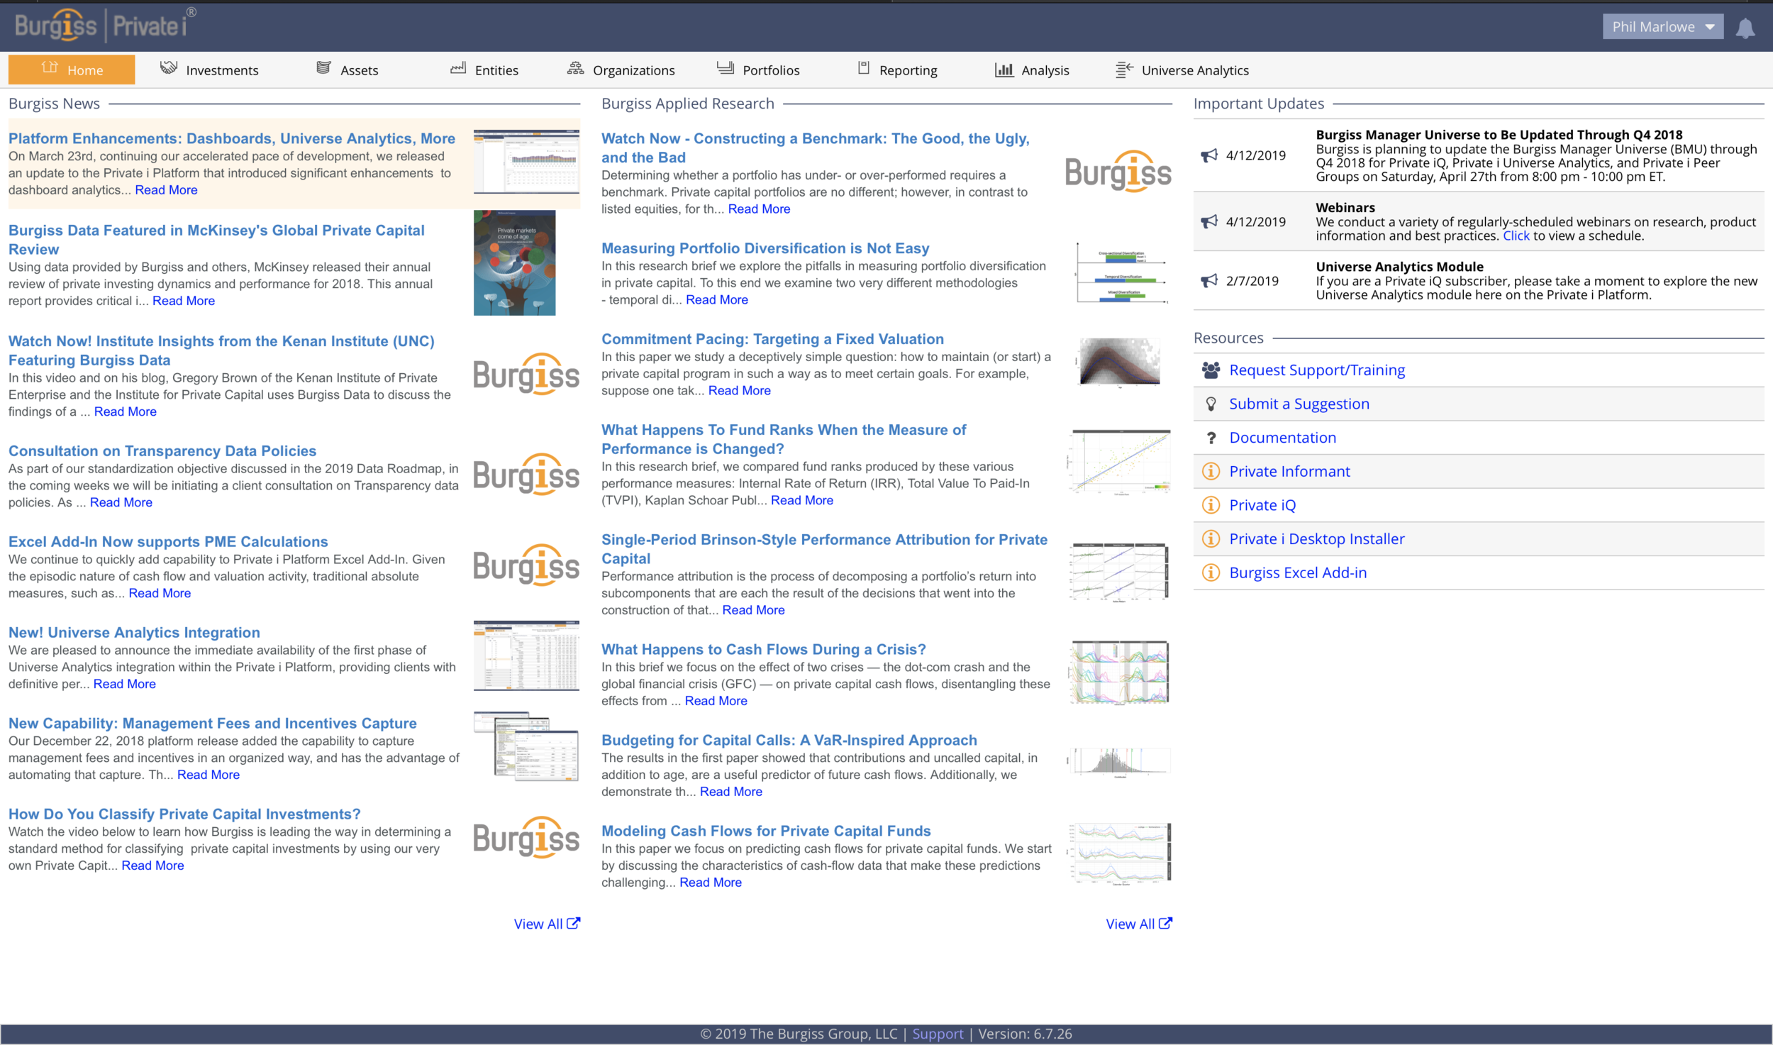Click the Cash Flows During Crisis chart thumbnail
The width and height of the screenshot is (1773, 1045).
[x=1119, y=672]
